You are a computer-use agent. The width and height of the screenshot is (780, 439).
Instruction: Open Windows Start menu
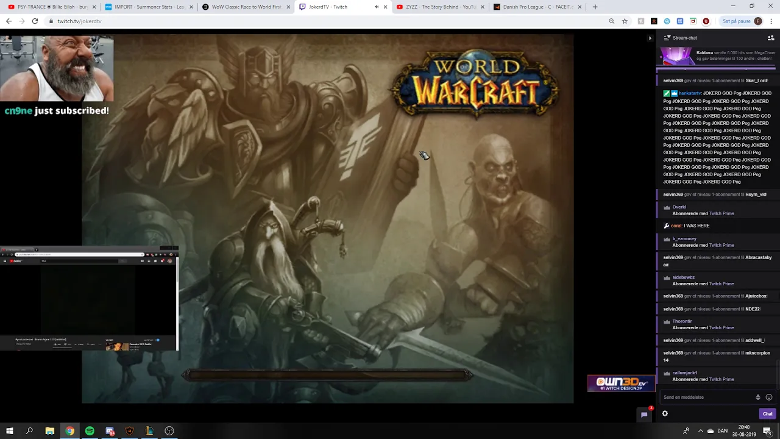[x=9, y=431]
